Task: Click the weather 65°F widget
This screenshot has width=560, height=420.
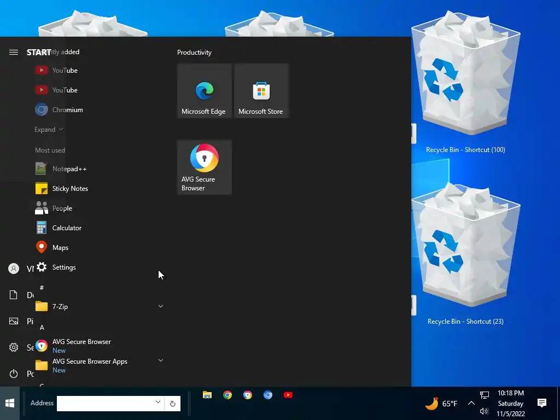Action: [x=441, y=404]
